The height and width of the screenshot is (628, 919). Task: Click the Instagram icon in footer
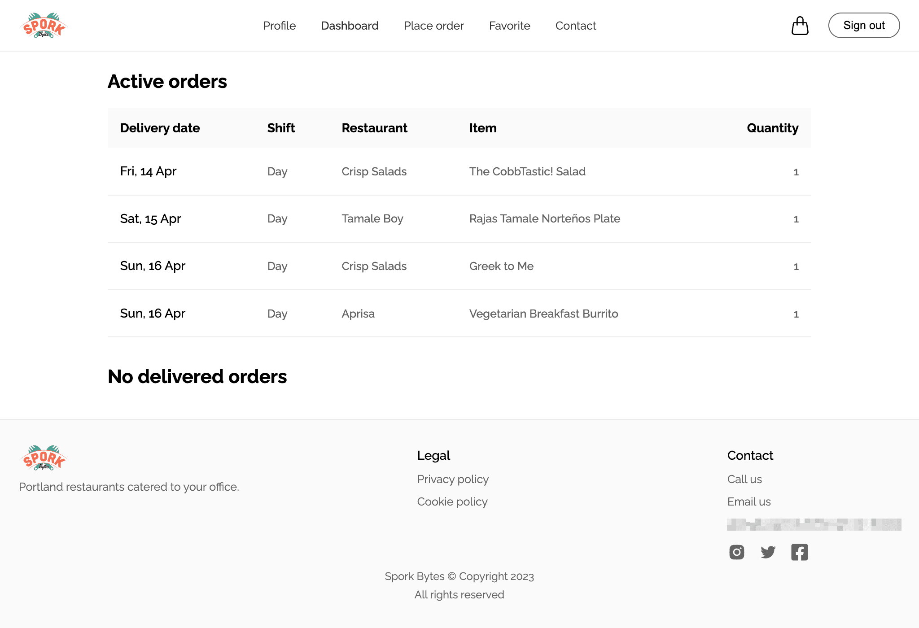point(737,552)
